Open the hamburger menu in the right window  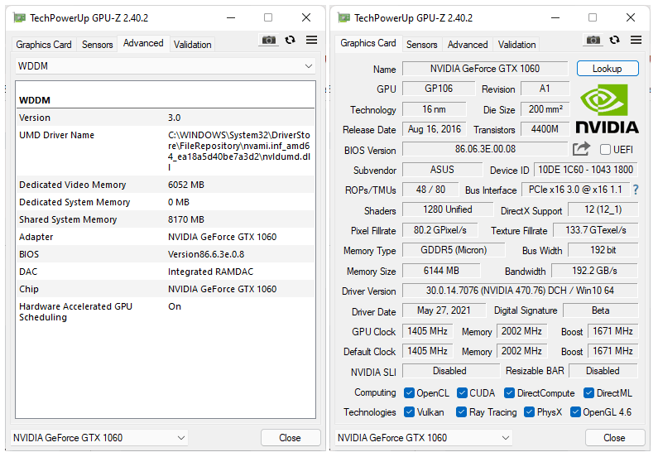(x=636, y=40)
